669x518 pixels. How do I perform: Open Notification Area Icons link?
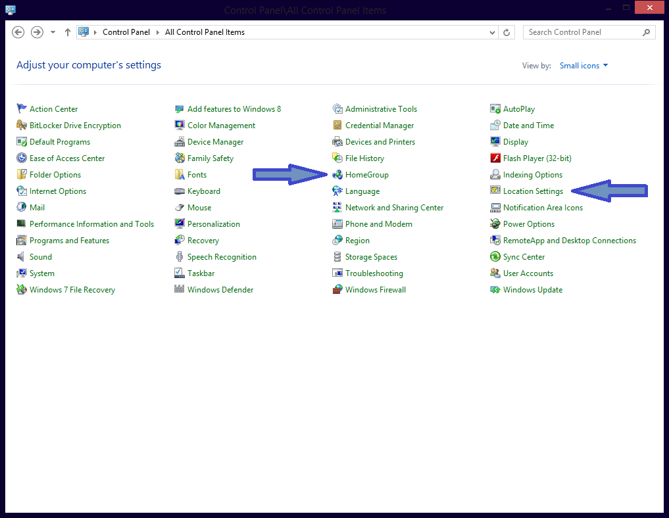point(543,207)
